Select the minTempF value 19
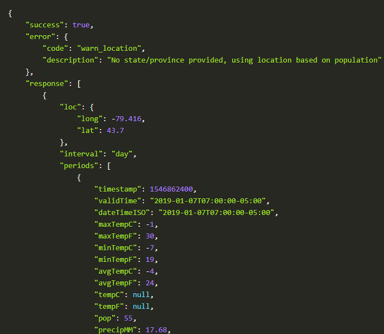The width and height of the screenshot is (384, 334). 150,260
